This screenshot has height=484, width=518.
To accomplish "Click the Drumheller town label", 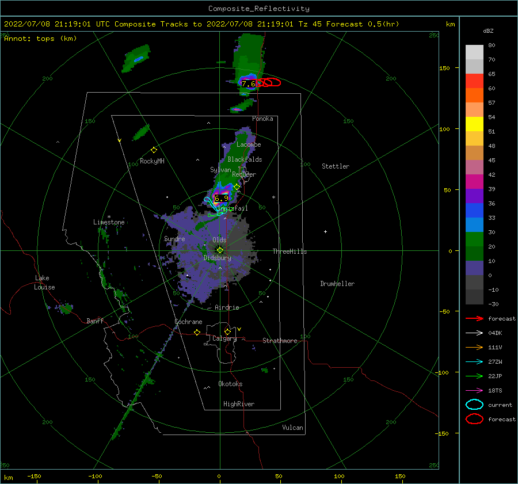I will pos(337,284).
